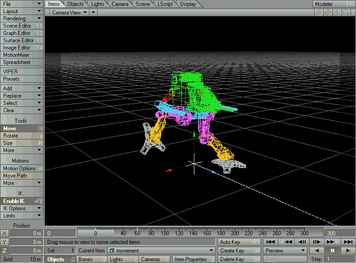Switch to the LScript tab

tap(165, 4)
